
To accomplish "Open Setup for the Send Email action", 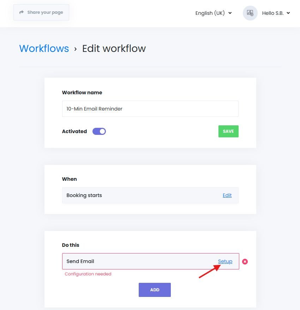I will point(225,261).
